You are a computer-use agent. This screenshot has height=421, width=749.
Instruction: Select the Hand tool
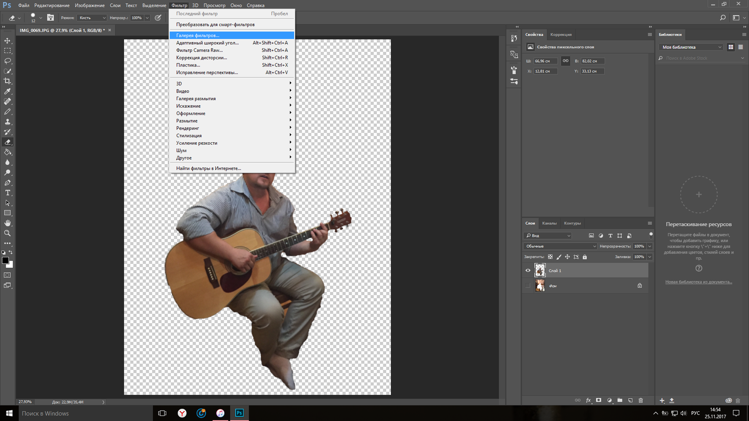click(x=7, y=223)
